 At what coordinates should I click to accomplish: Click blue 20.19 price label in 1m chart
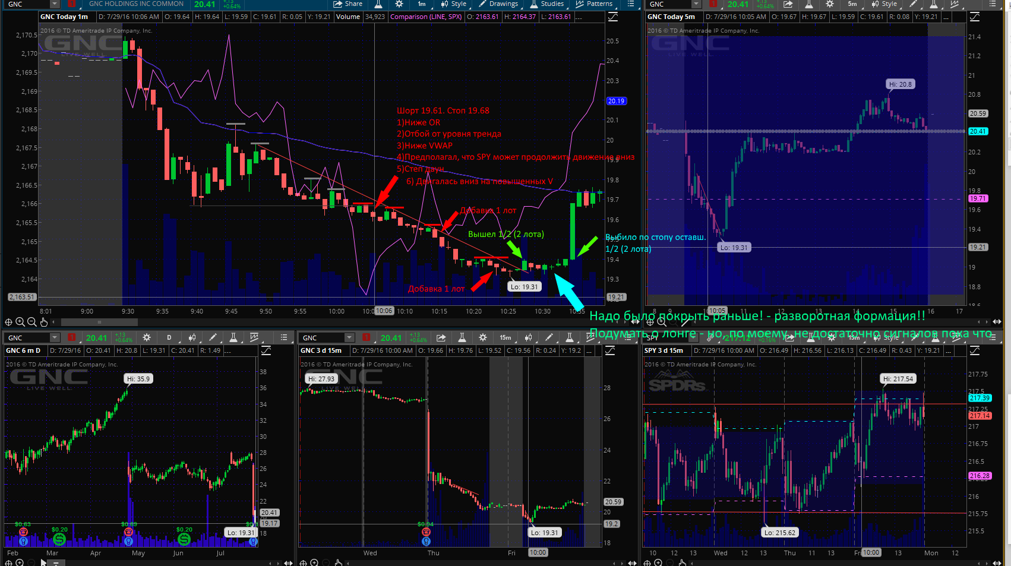(x=616, y=101)
